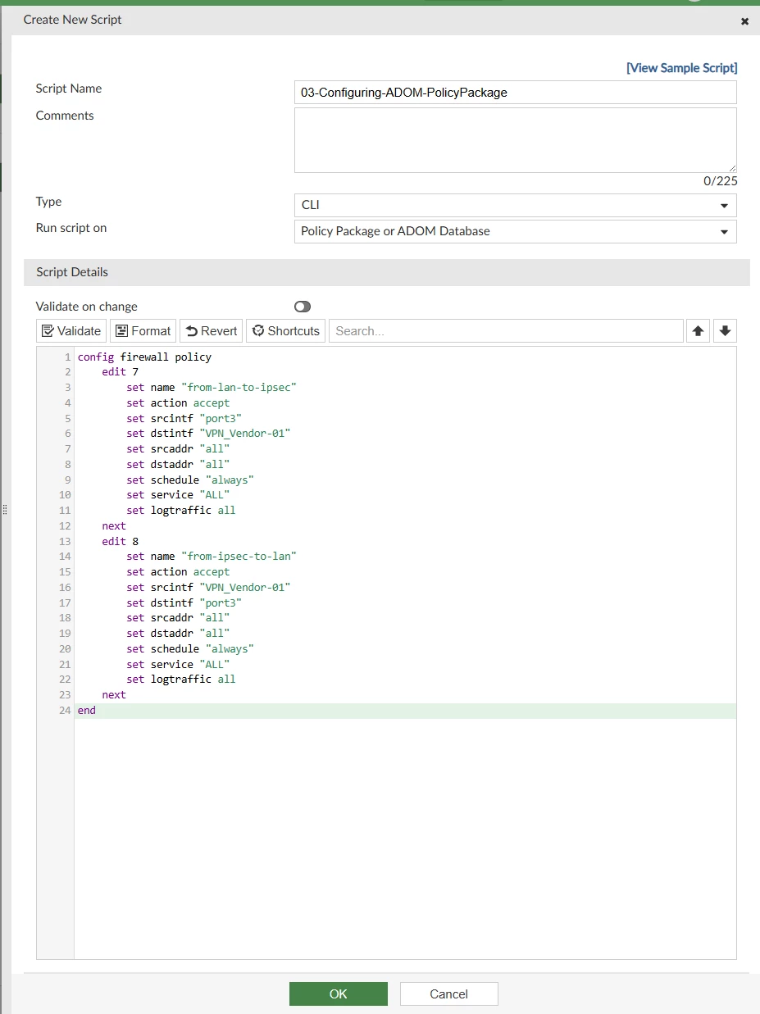Click the Cancel button
The height and width of the screenshot is (1014, 760).
[448, 994]
